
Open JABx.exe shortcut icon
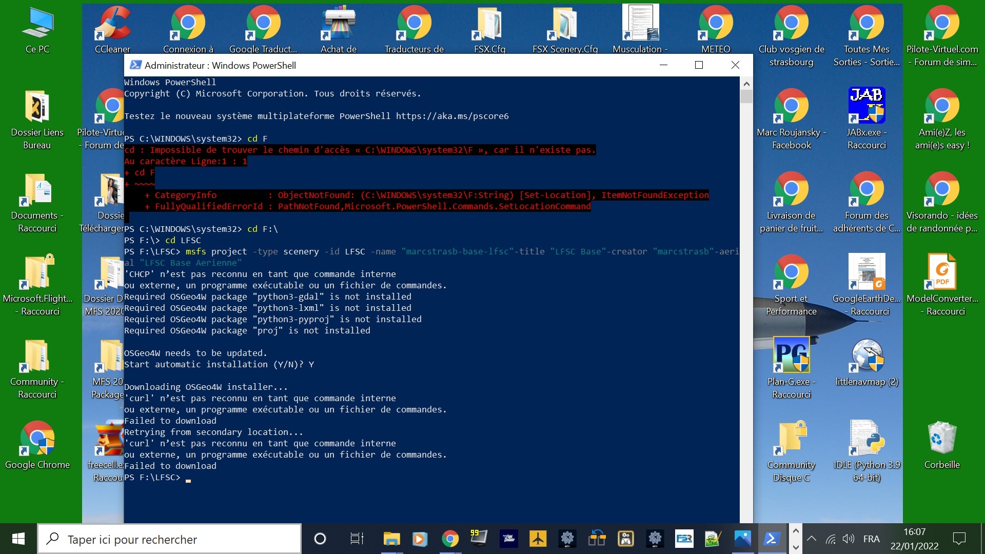coord(866,105)
